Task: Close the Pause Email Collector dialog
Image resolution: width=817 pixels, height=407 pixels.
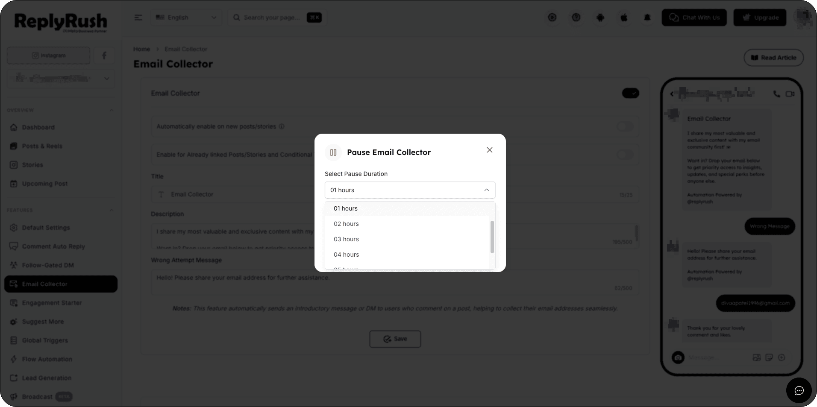Action: click(490, 150)
